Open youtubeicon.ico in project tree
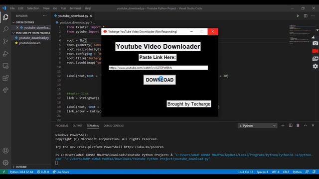The image size is (319, 179). click(x=30, y=43)
